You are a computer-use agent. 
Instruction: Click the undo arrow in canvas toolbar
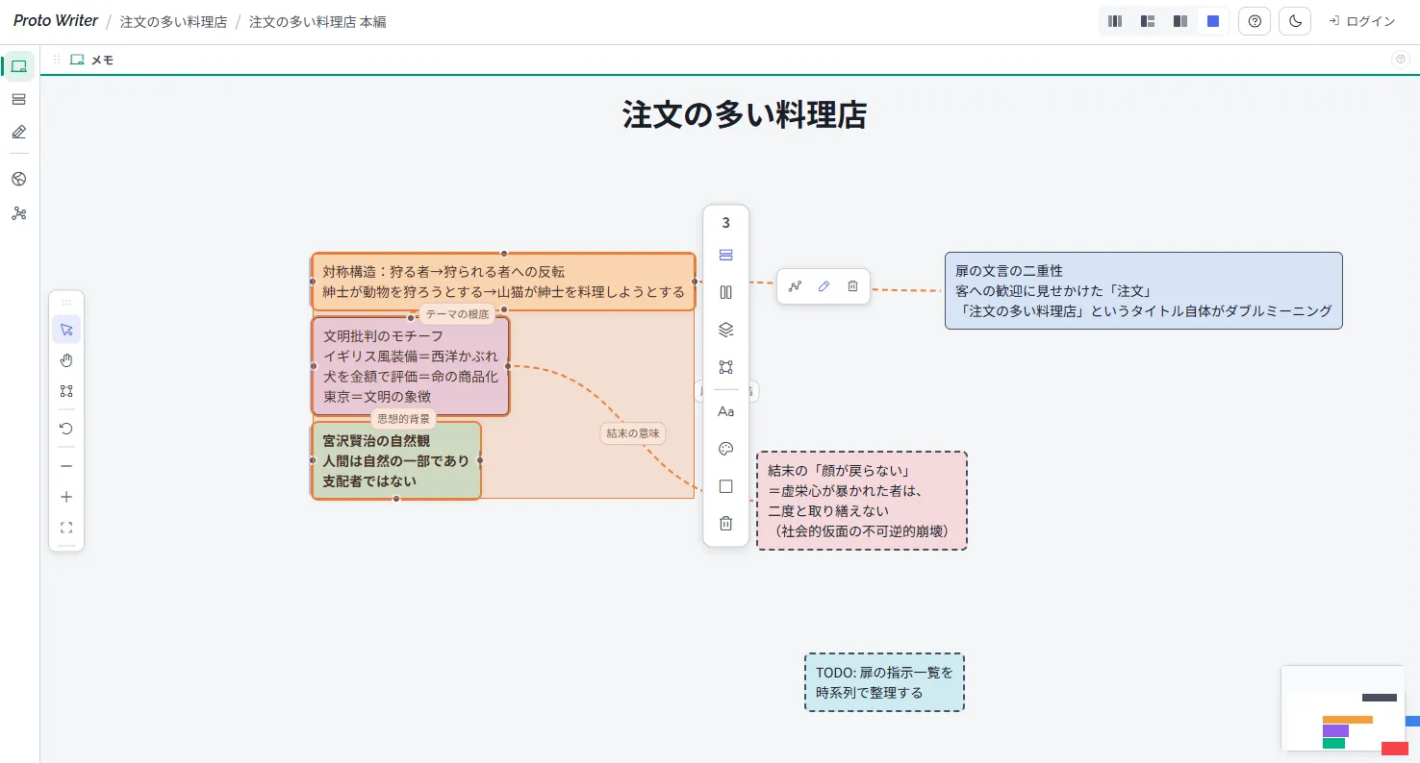click(x=66, y=429)
